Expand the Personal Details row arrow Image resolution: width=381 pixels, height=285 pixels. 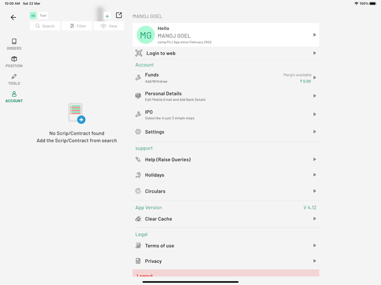coord(314,96)
